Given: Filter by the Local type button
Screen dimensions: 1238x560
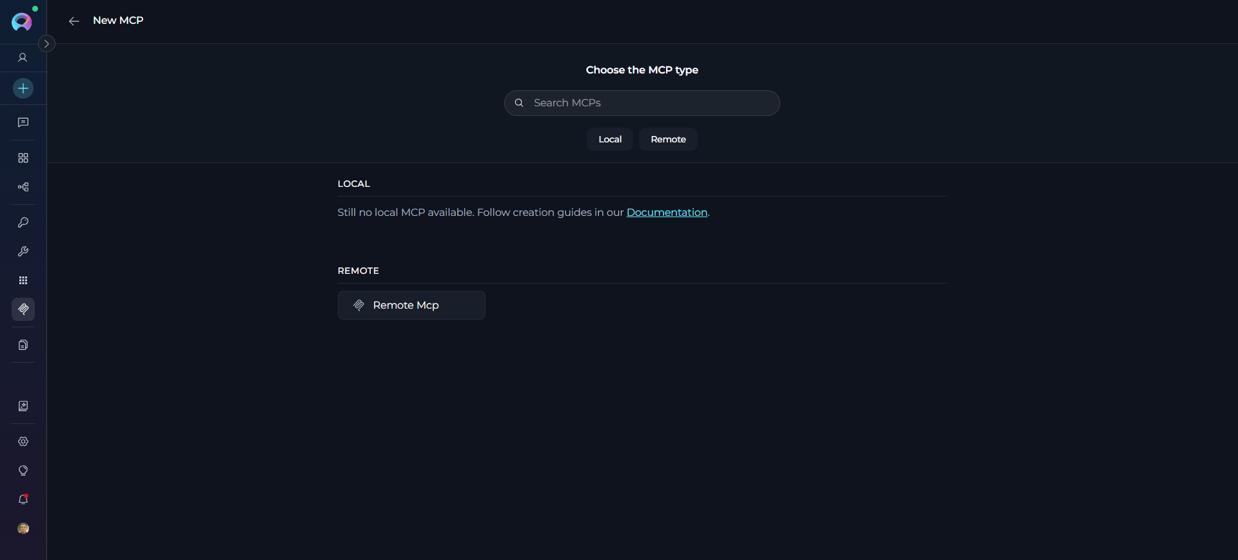Looking at the screenshot, I should 609,139.
